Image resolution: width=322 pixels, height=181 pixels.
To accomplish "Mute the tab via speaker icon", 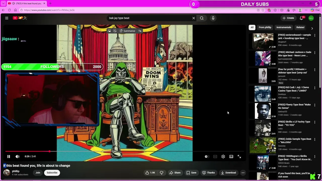I will pos(13,4).
